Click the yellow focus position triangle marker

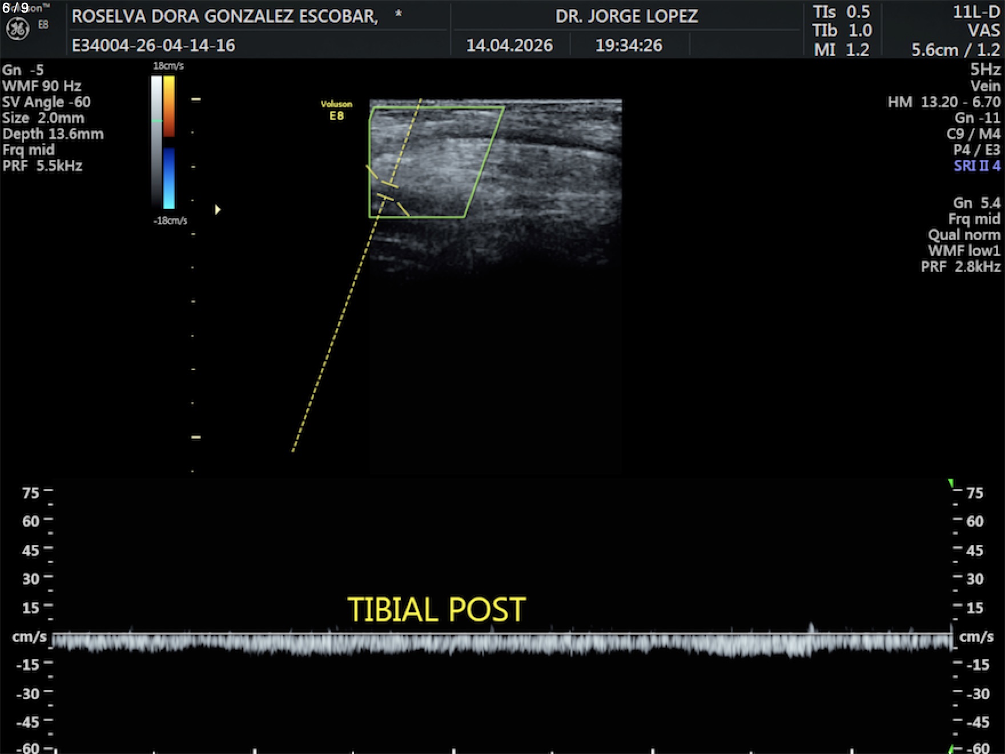coord(218,210)
